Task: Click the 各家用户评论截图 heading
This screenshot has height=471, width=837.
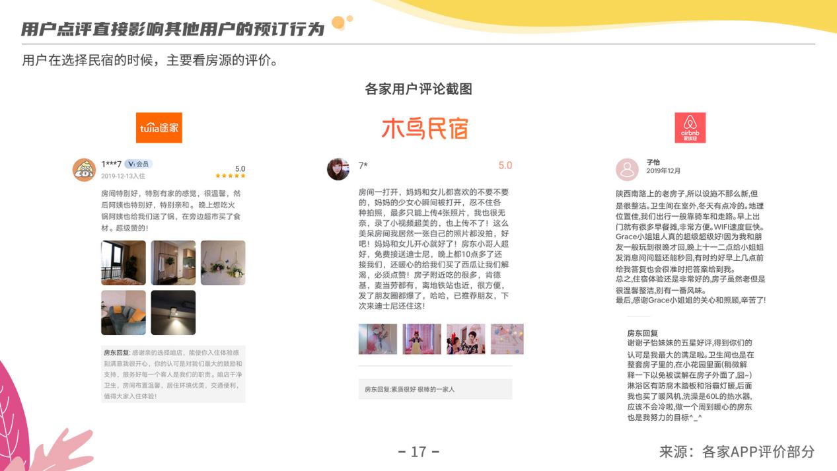Action: pos(418,89)
